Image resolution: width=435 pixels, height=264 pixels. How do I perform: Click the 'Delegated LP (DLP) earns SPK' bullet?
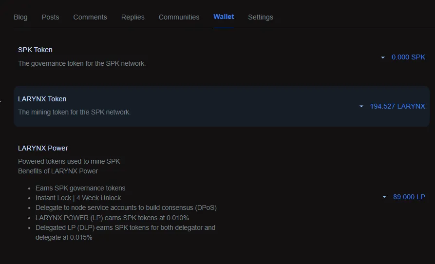point(125,232)
